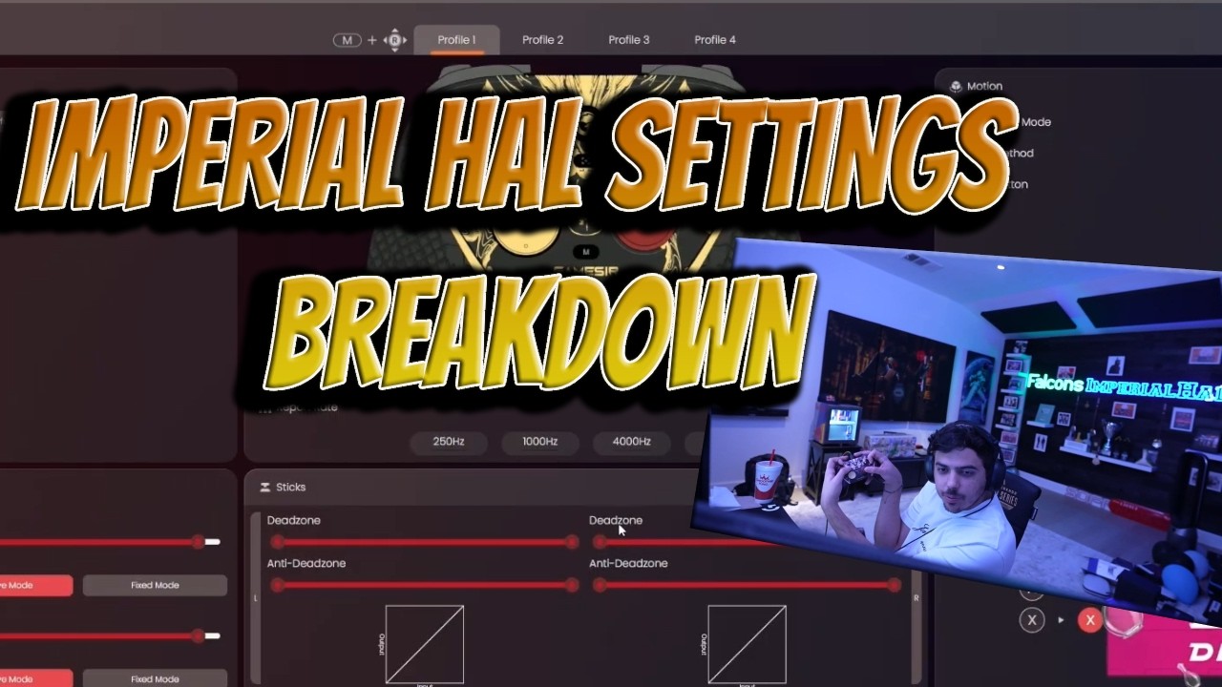This screenshot has height=687, width=1222.
Task: Click the M button icon beside profiles
Action: point(347,40)
